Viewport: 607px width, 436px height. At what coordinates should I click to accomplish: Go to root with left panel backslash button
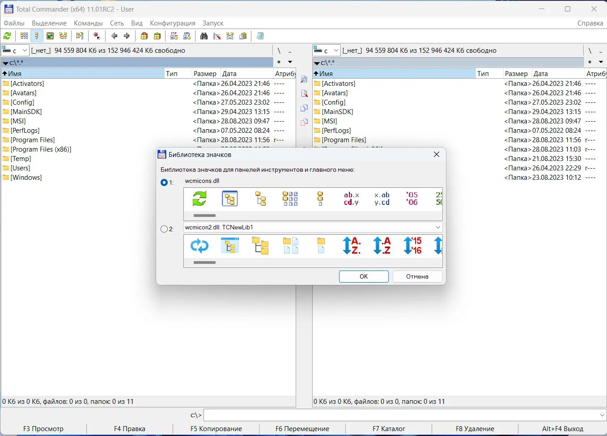279,51
